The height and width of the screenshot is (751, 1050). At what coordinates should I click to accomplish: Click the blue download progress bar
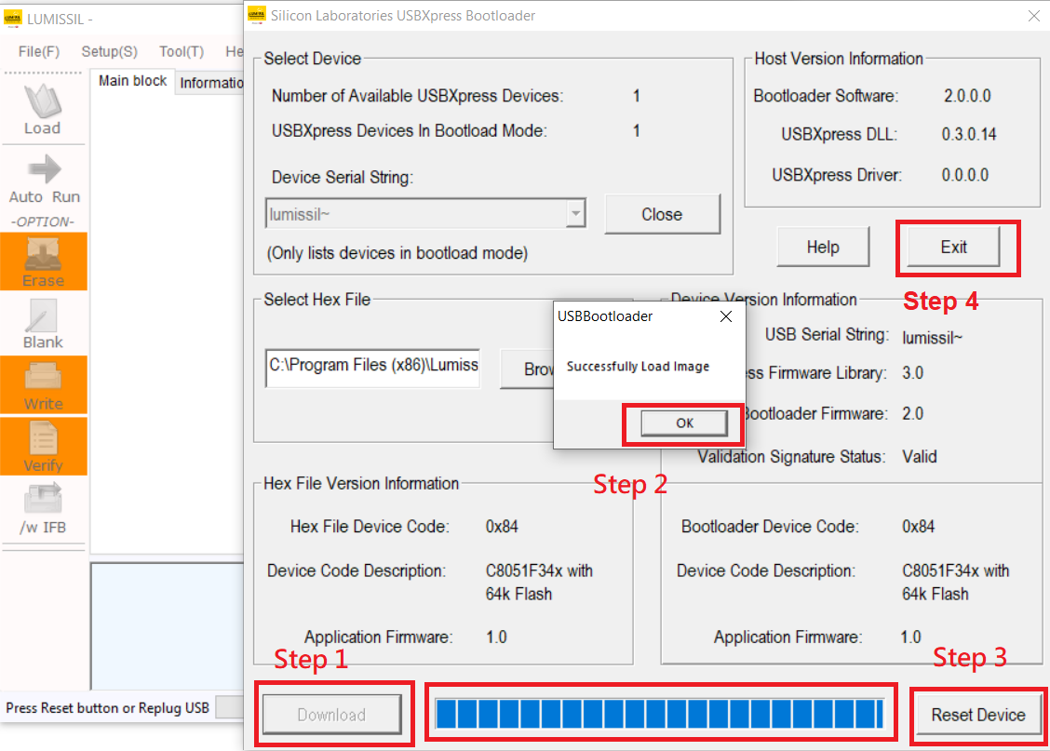[659, 714]
